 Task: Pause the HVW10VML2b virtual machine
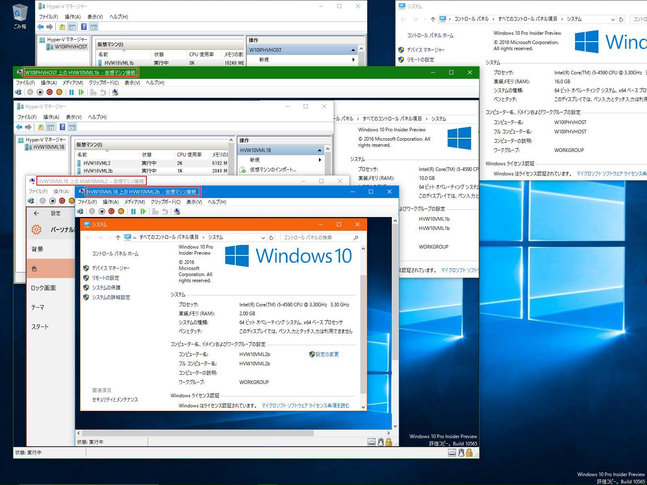pos(133,211)
